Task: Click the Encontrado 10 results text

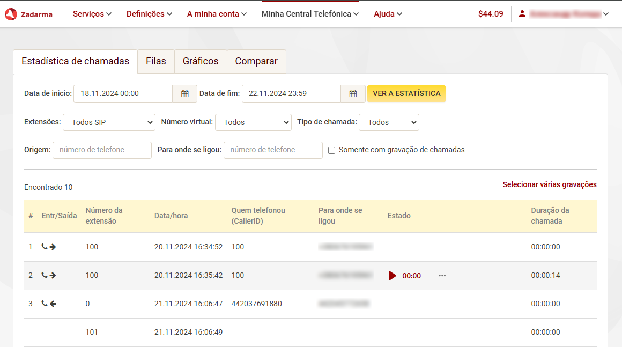Action: pos(48,187)
